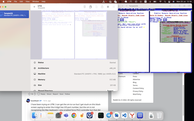Open Telegram from the dock
This screenshot has height=121, width=194.
point(109,116)
